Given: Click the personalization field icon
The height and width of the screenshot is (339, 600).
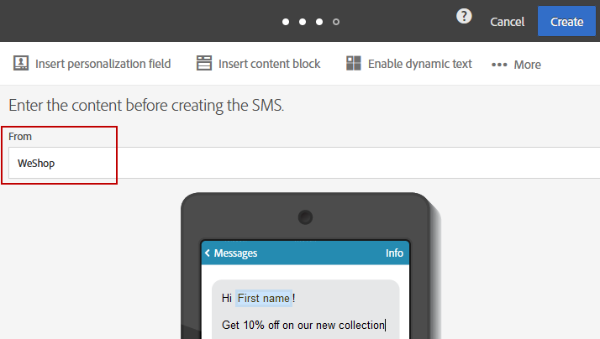Looking at the screenshot, I should (21, 63).
